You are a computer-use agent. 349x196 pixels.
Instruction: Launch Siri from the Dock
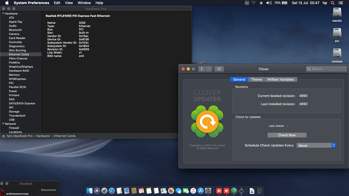click(97, 191)
